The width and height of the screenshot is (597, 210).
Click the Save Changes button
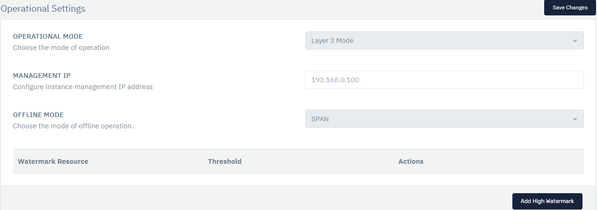coord(570,7)
